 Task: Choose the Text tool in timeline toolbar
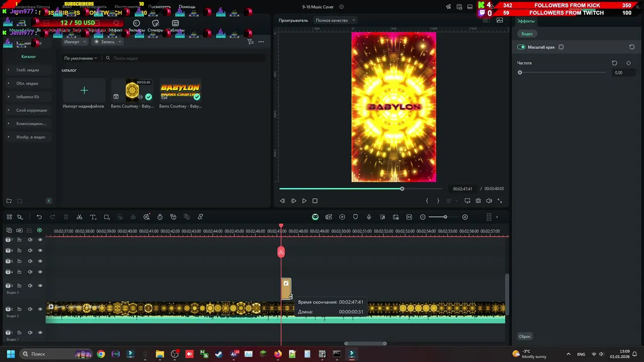tap(93, 217)
